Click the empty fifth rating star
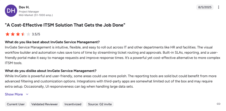The height and width of the screenshot is (111, 226). tap(28, 34)
